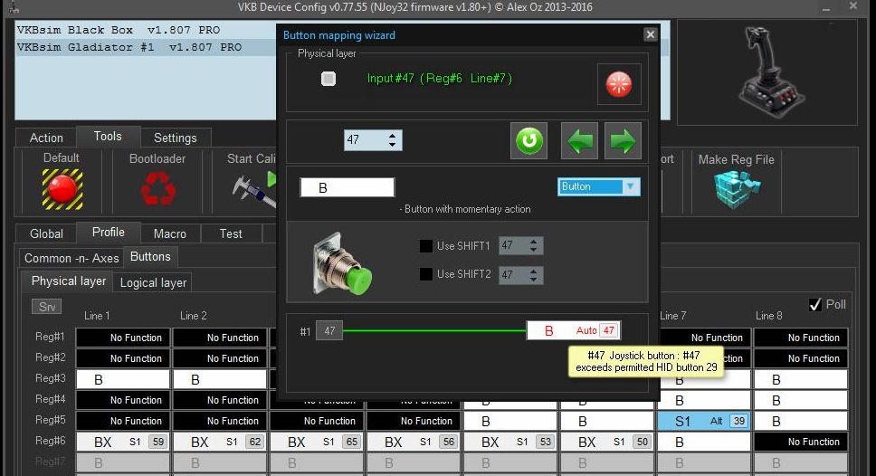Toggle the Physical layer input indicator checkbox
876x476 pixels.
click(x=328, y=79)
